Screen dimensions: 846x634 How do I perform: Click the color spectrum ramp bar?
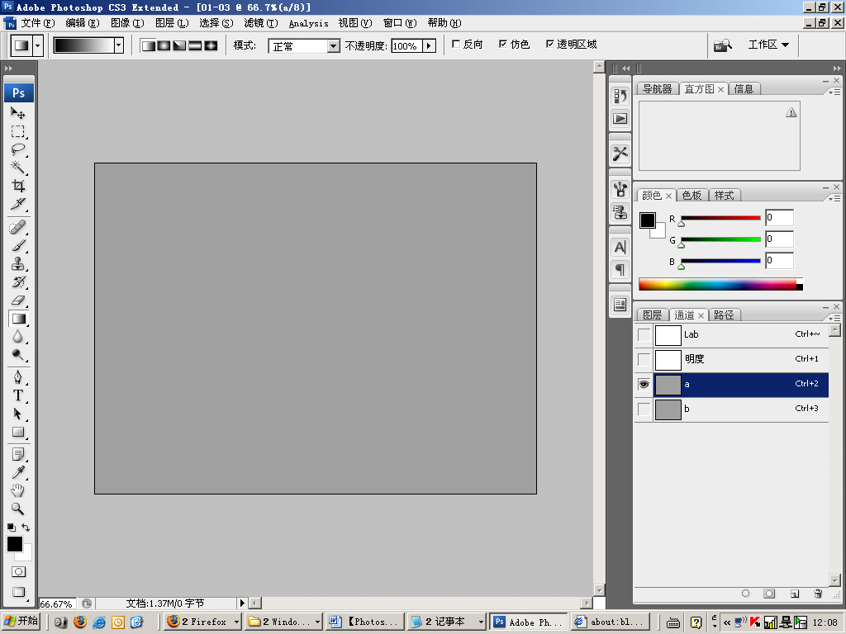720,284
